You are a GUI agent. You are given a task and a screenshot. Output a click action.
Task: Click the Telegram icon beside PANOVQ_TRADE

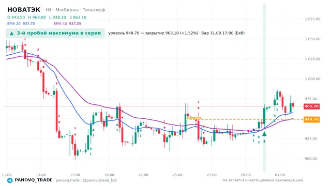click(10, 180)
